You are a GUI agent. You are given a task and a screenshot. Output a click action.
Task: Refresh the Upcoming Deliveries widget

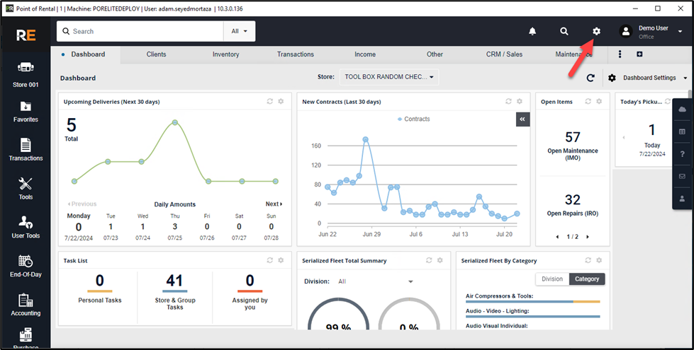(x=269, y=102)
